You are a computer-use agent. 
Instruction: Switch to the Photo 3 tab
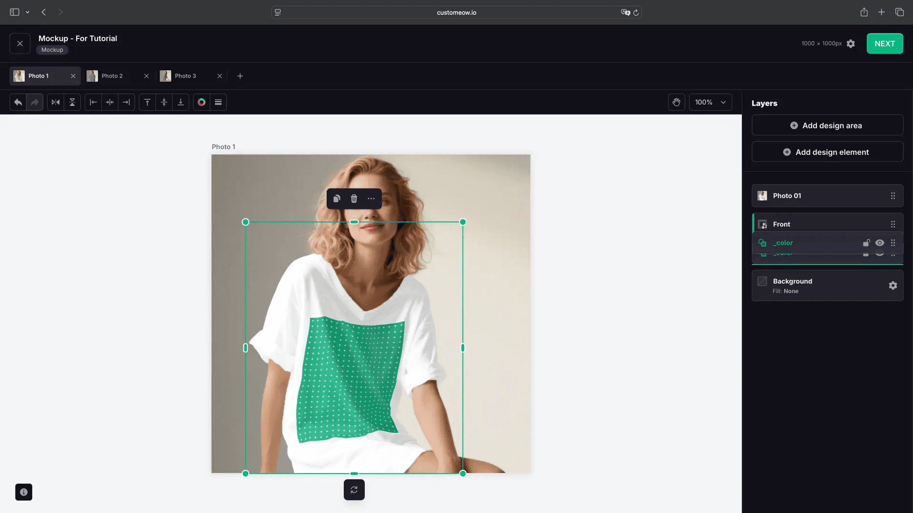[x=185, y=76]
